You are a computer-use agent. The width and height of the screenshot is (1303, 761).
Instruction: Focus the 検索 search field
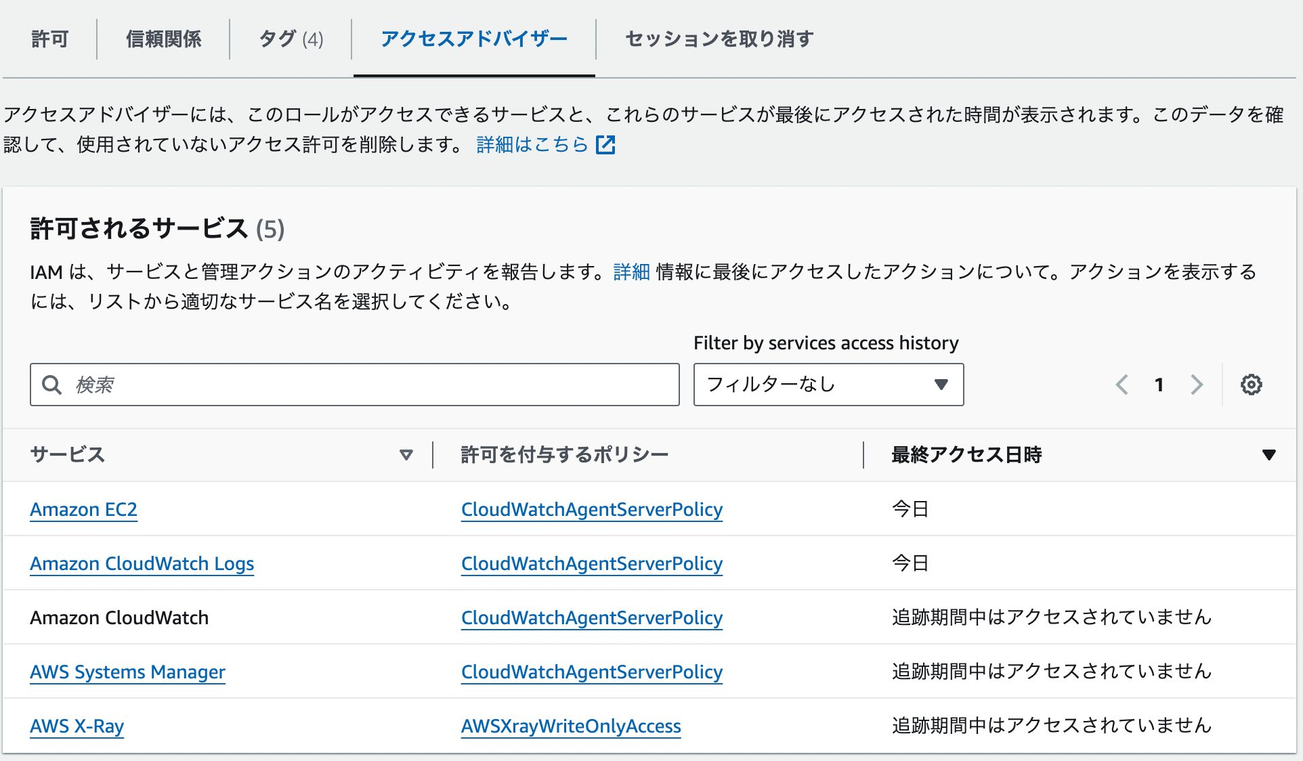(355, 385)
